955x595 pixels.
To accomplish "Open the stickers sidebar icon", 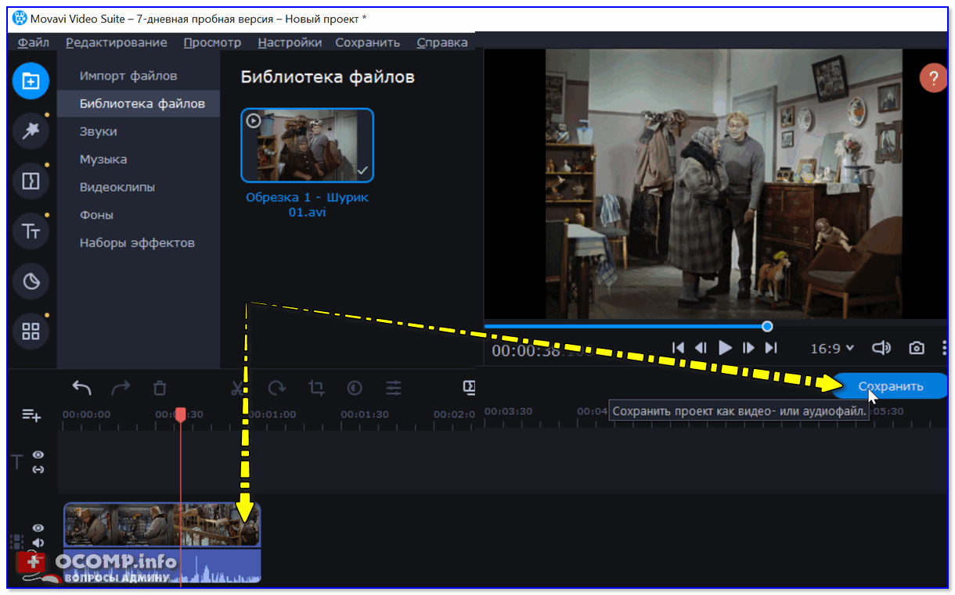I will (31, 281).
